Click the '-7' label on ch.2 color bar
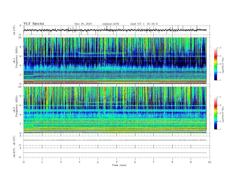 [220, 129]
